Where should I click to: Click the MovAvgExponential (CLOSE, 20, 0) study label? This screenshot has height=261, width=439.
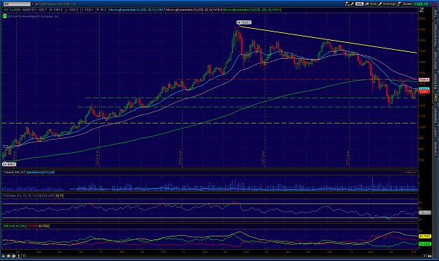[132, 10]
